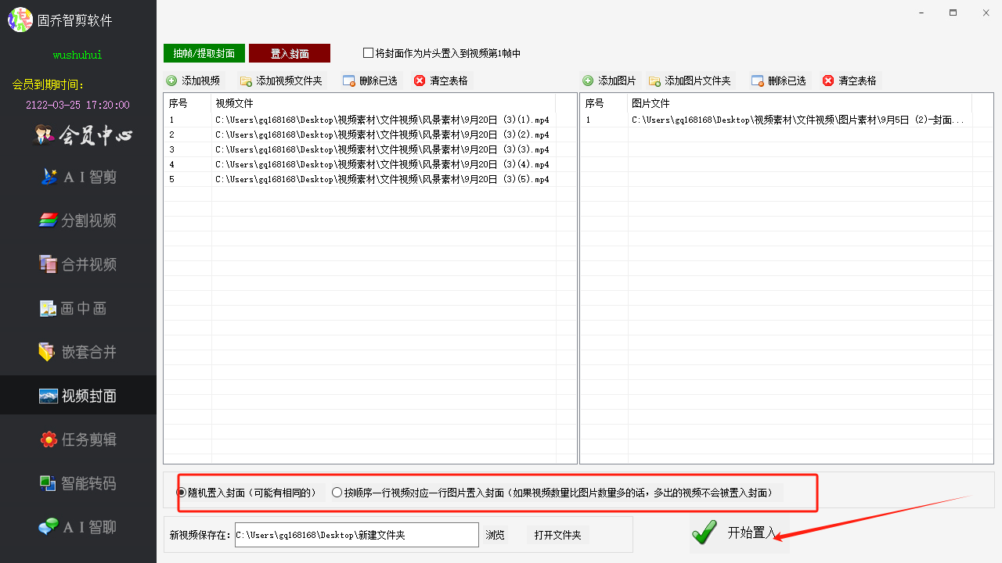Click the 会员到期时间 label
Screen dimensions: 1002x563
pyautogui.click(x=49, y=84)
